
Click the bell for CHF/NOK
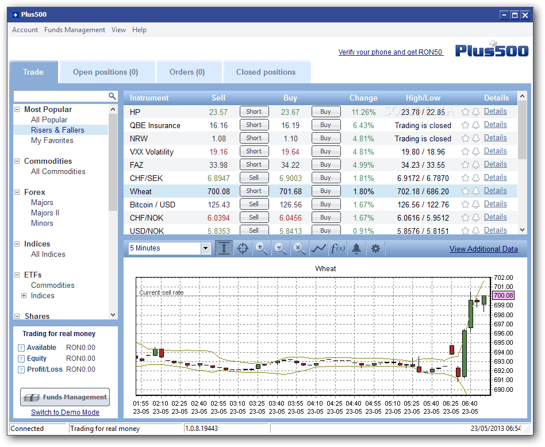pyautogui.click(x=476, y=217)
